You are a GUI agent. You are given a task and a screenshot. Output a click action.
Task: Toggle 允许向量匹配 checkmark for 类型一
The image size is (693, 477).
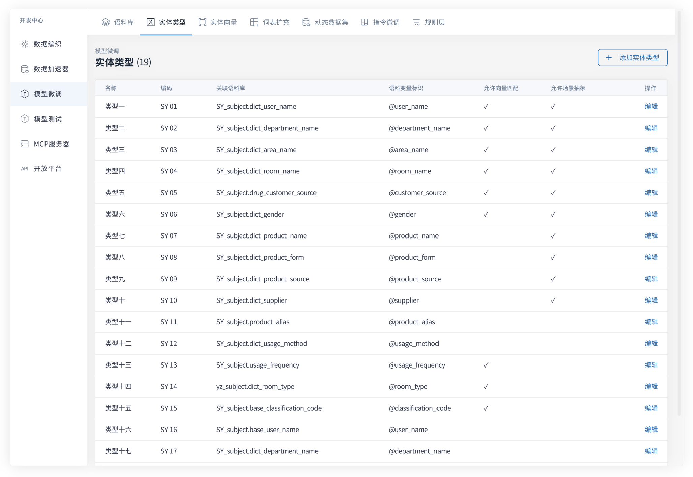click(x=486, y=107)
